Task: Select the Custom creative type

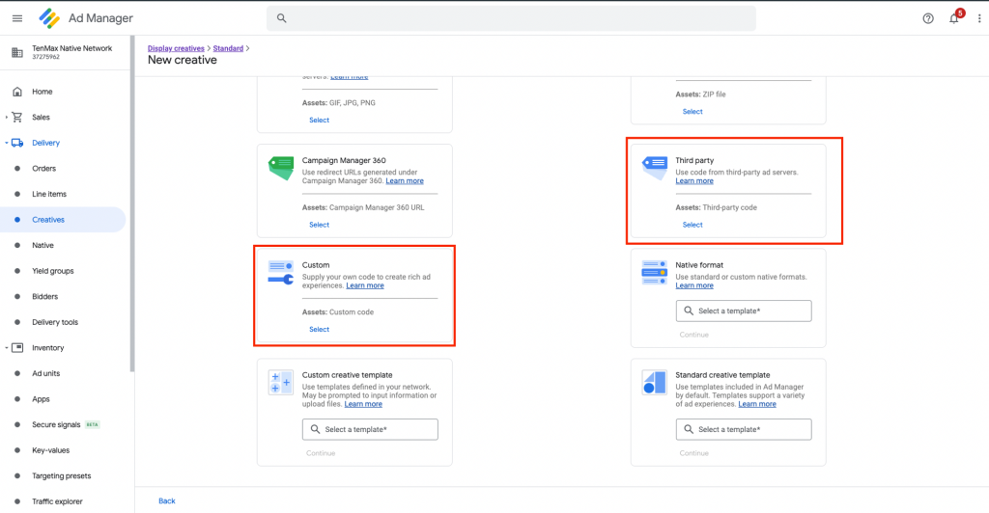Action: click(319, 329)
